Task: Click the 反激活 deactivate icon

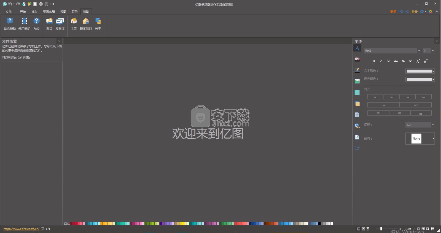Action: [60, 24]
